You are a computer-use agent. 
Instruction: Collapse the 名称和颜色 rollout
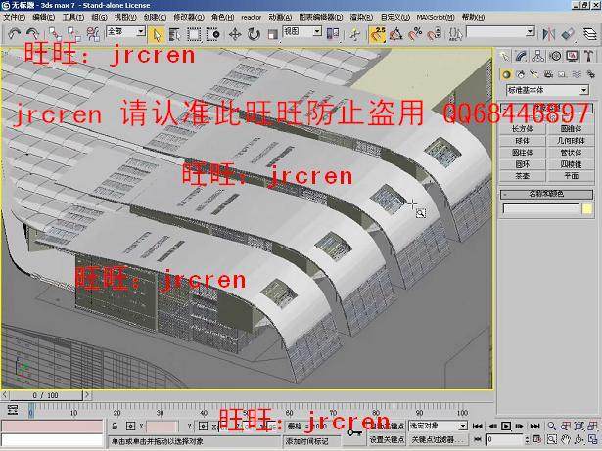click(x=547, y=194)
